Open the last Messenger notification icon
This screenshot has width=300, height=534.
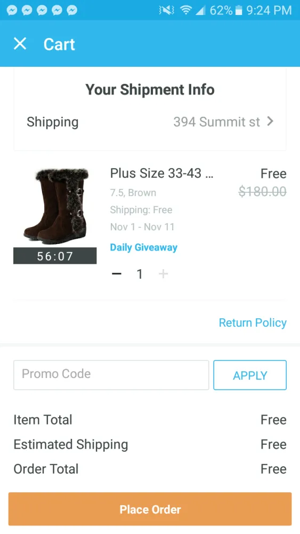coord(72,10)
